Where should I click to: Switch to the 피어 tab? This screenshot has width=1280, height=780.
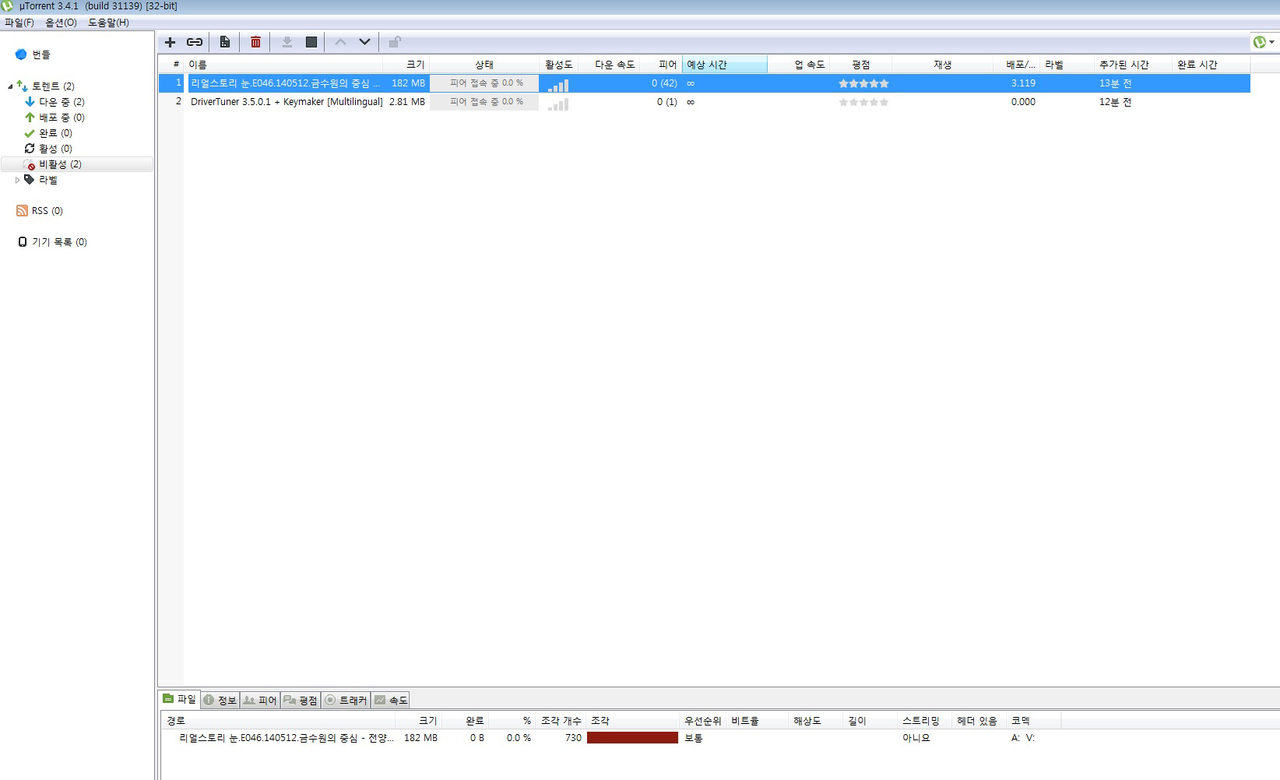[260, 700]
